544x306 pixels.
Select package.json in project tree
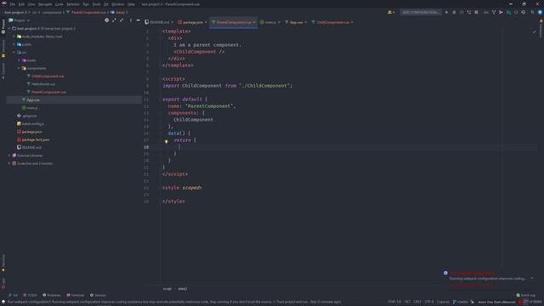tap(31, 132)
